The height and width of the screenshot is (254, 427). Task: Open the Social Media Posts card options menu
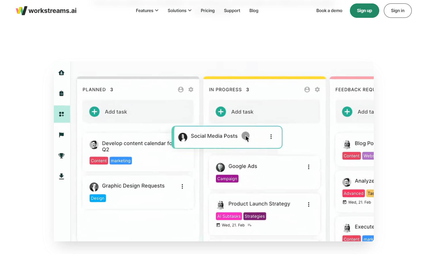tap(271, 137)
